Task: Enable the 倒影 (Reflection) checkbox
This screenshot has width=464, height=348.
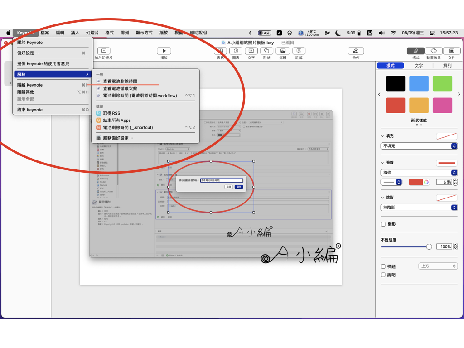Action: pyautogui.click(x=383, y=224)
